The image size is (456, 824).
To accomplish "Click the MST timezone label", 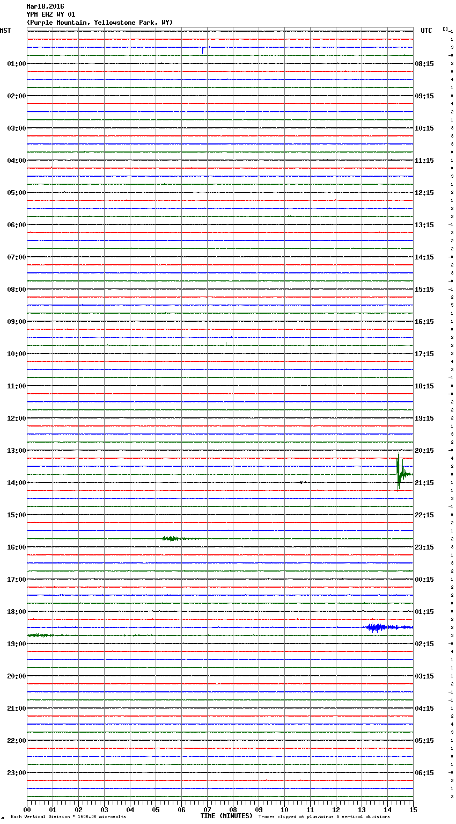I will (5, 31).
